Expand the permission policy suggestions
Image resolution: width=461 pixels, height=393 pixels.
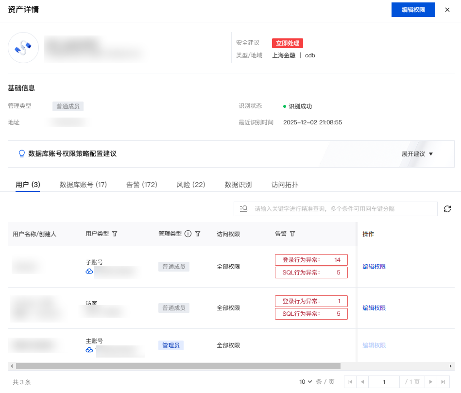click(417, 154)
